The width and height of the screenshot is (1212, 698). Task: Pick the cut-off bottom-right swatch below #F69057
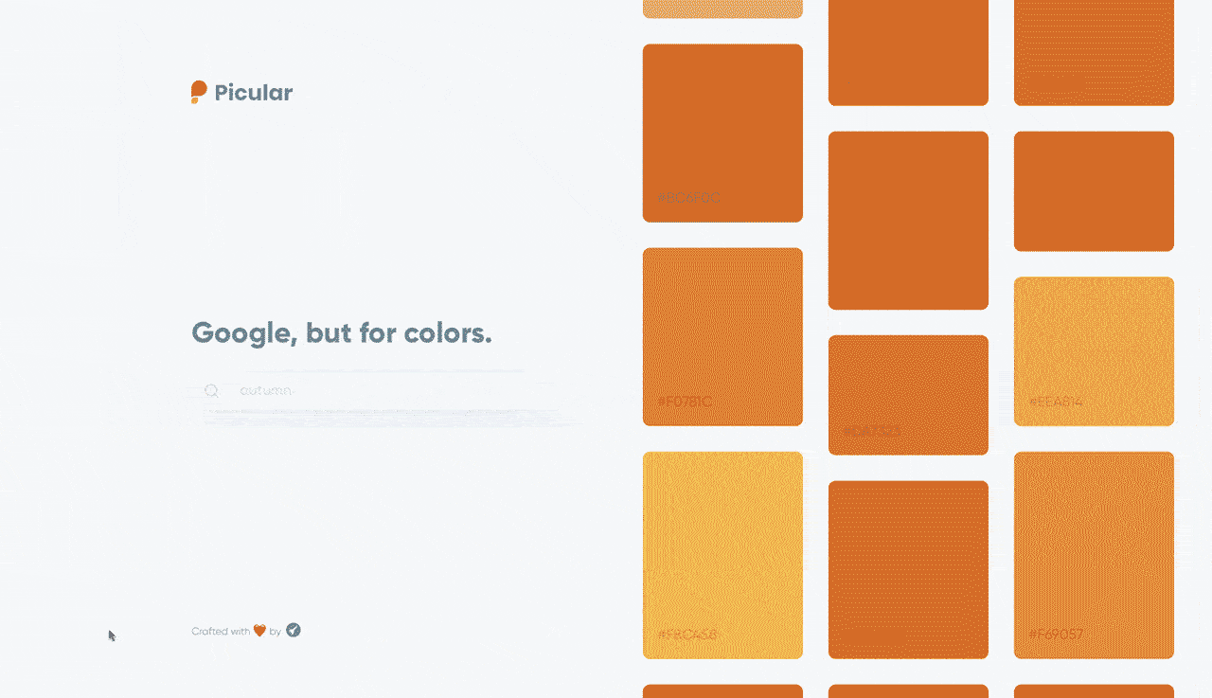[1094, 691]
